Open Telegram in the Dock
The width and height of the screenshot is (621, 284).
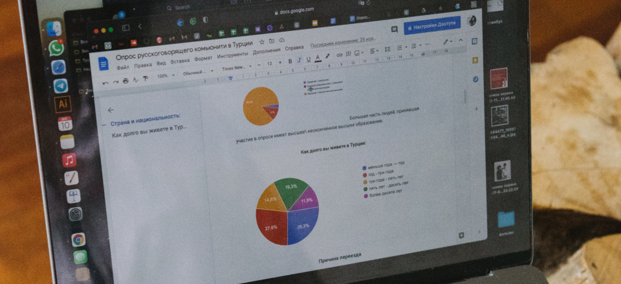pyautogui.click(x=61, y=86)
